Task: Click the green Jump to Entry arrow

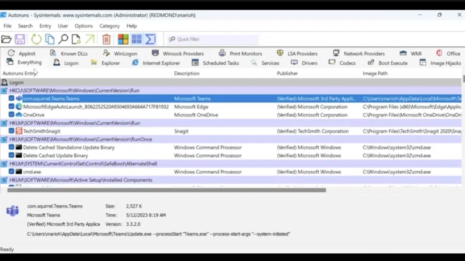Action: click(90, 39)
